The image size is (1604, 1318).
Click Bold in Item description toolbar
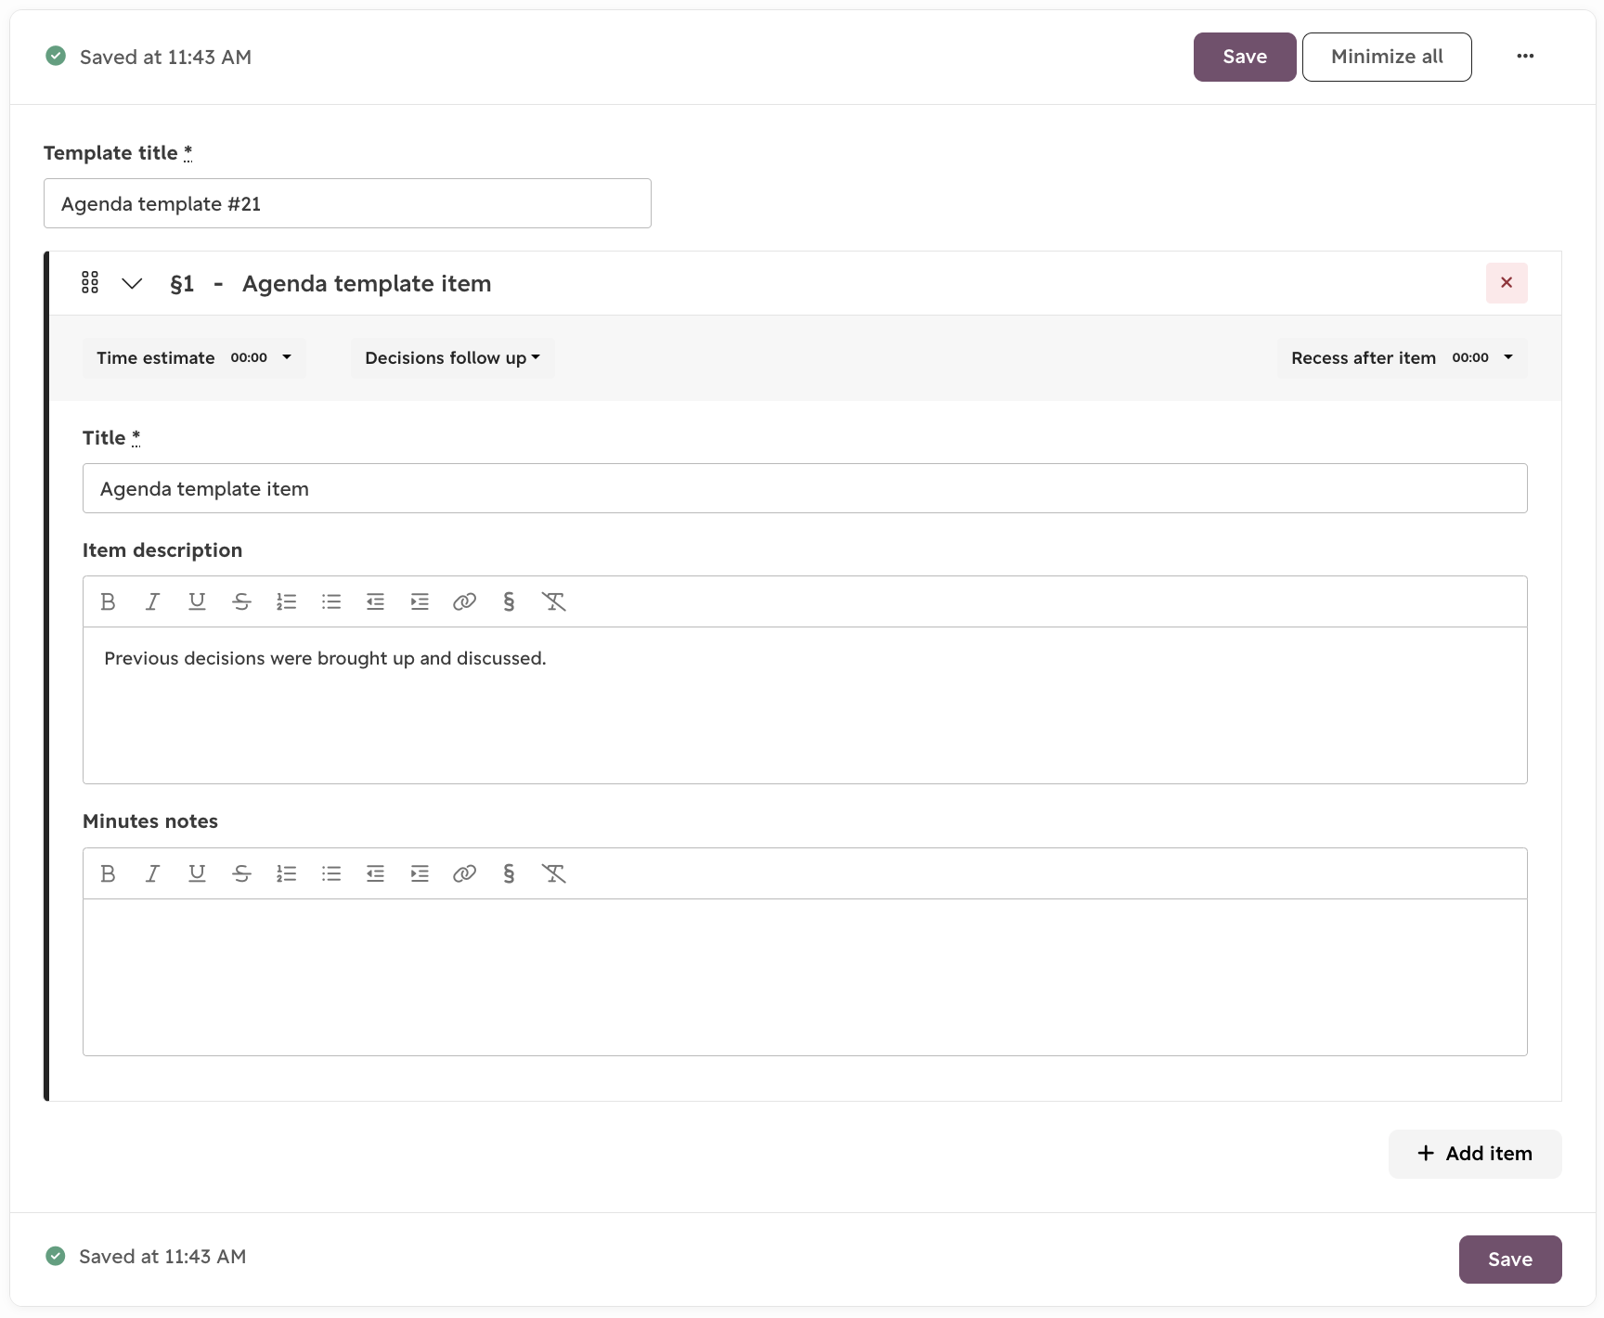click(108, 601)
